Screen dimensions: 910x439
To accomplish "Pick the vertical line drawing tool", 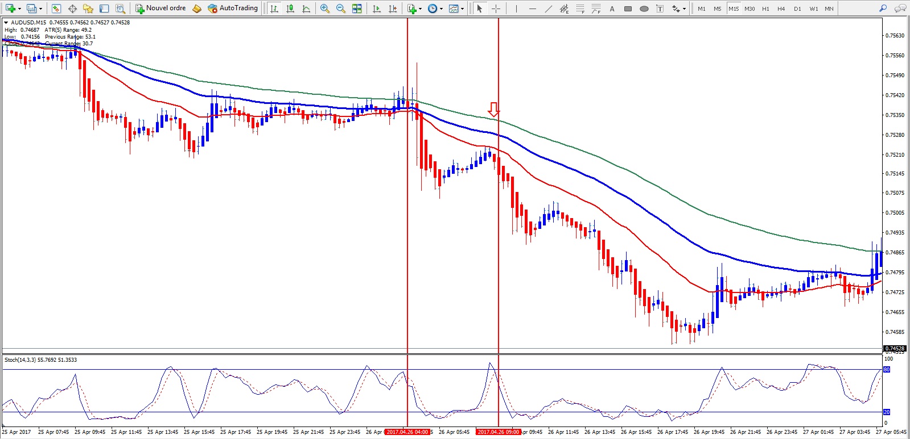I will (x=516, y=9).
